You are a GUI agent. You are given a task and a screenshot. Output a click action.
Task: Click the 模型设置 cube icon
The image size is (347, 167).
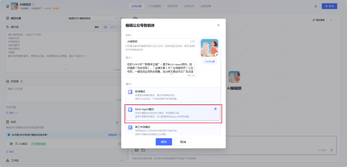[8, 18]
